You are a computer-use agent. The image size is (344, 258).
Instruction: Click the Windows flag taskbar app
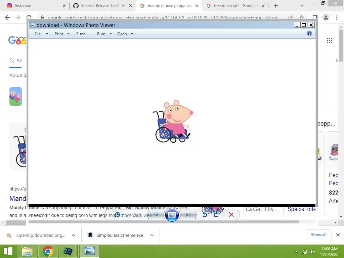(67, 251)
